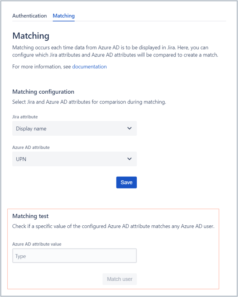The height and width of the screenshot is (297, 238).
Task: Select the Matching tab
Action: (63, 16)
